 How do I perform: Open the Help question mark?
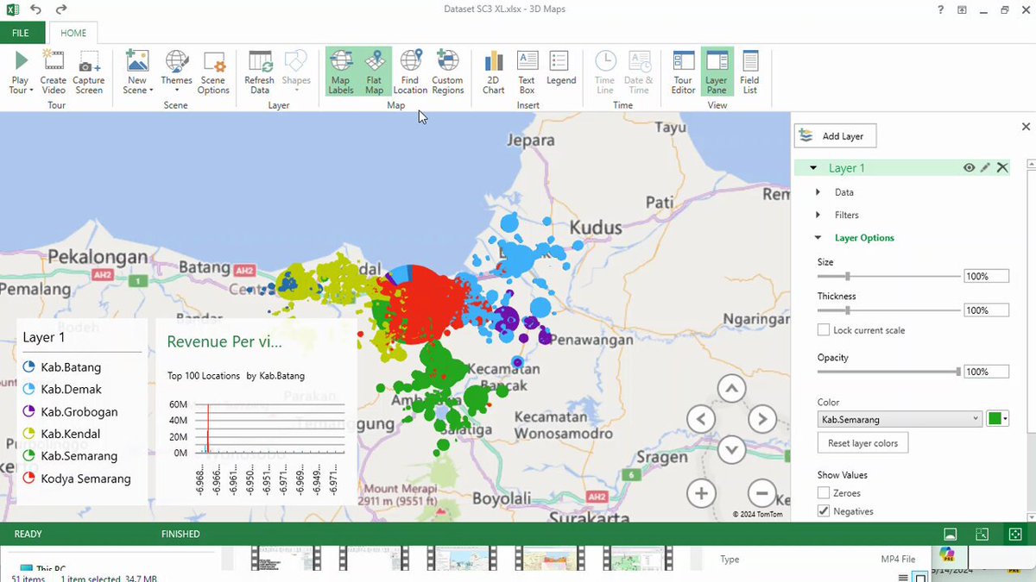(x=940, y=9)
